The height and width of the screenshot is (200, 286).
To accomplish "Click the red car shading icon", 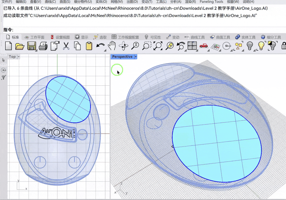I will tap(204, 46).
